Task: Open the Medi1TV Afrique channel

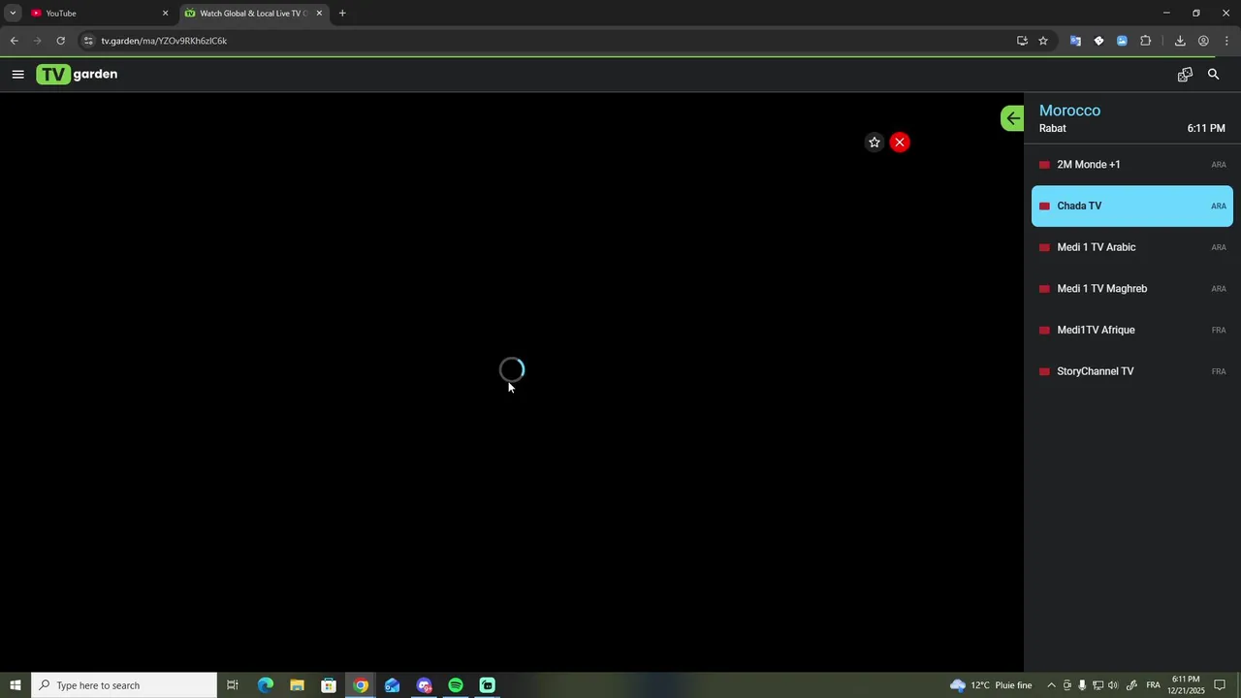Action: point(1132,331)
